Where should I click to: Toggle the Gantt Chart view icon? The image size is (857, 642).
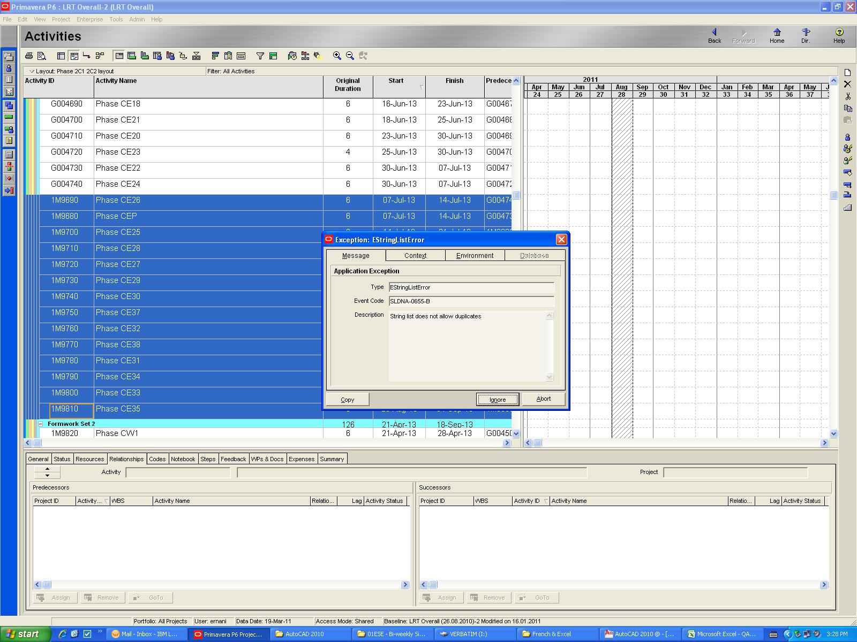pyautogui.click(x=74, y=56)
